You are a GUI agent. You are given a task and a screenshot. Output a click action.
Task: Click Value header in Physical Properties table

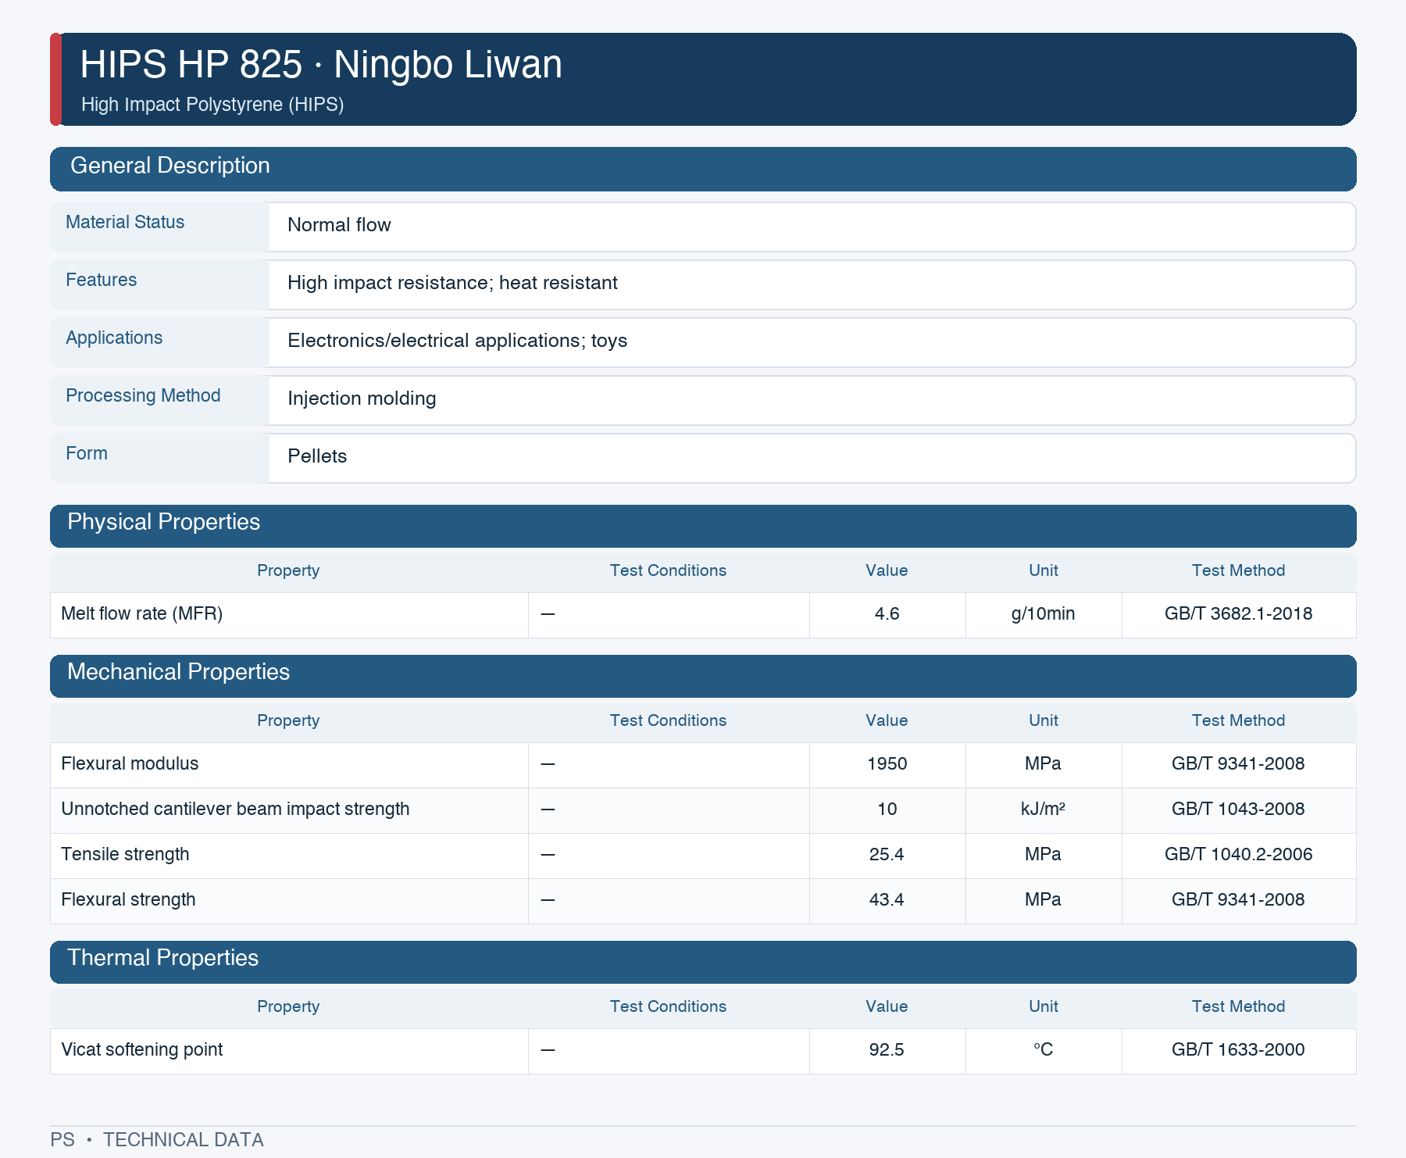pos(887,570)
